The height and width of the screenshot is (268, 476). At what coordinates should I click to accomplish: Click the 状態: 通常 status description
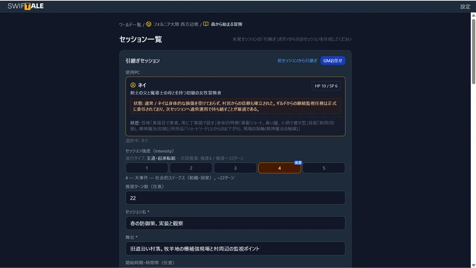click(235, 106)
